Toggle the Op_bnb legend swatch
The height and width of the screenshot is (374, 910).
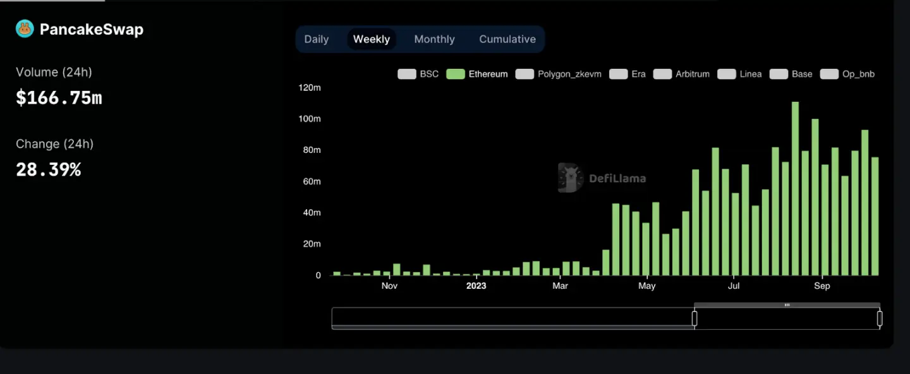pyautogui.click(x=829, y=74)
